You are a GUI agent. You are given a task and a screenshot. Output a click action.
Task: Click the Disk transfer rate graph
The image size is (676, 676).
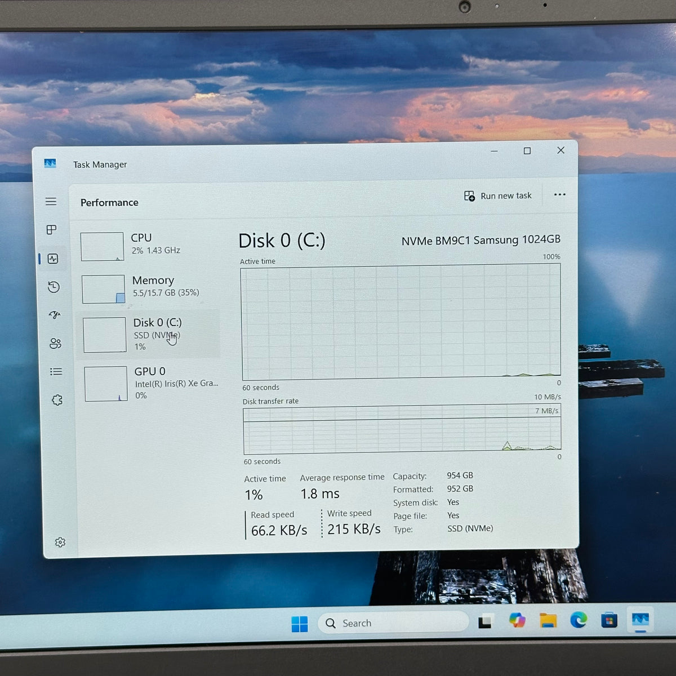[x=402, y=429]
